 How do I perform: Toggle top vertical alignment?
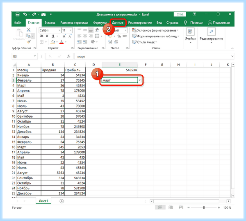(80, 30)
